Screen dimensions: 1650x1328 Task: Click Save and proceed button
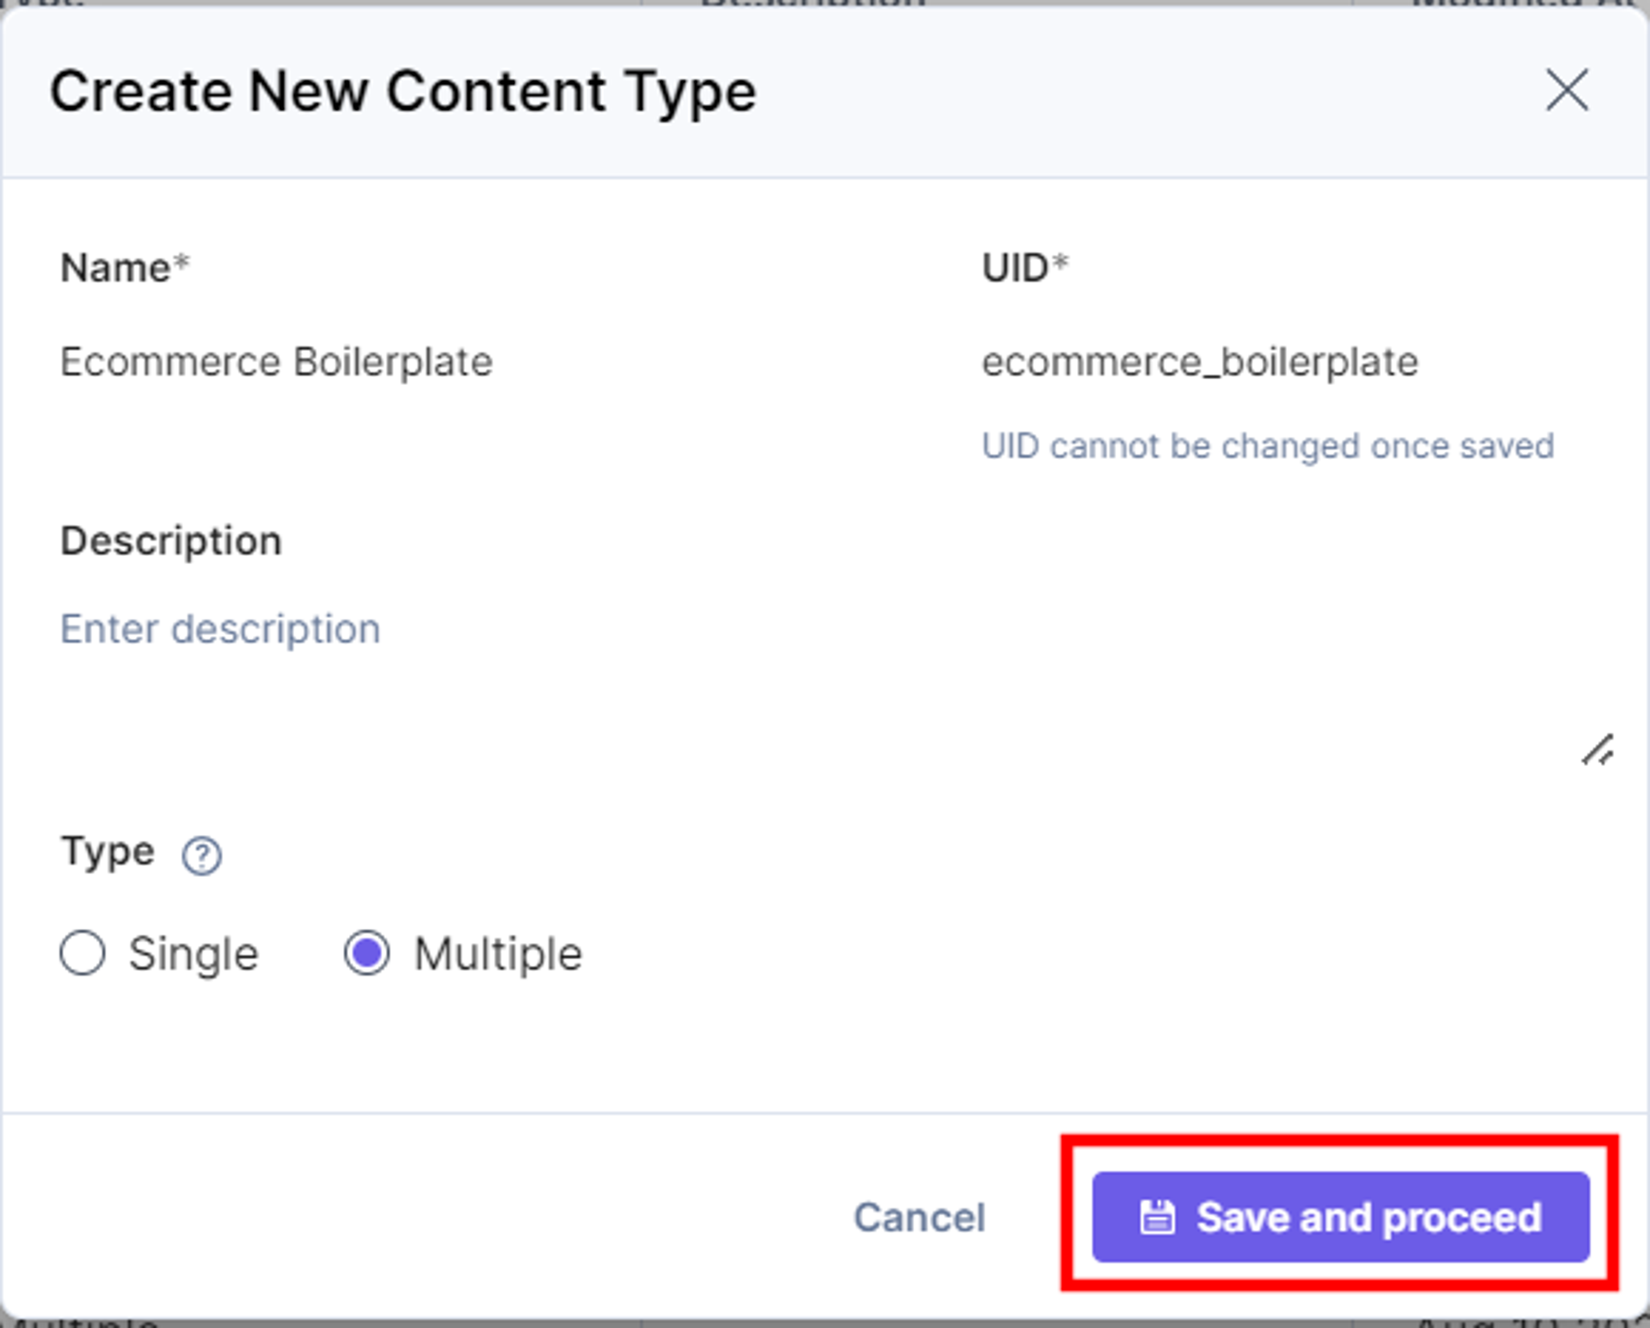click(1341, 1217)
